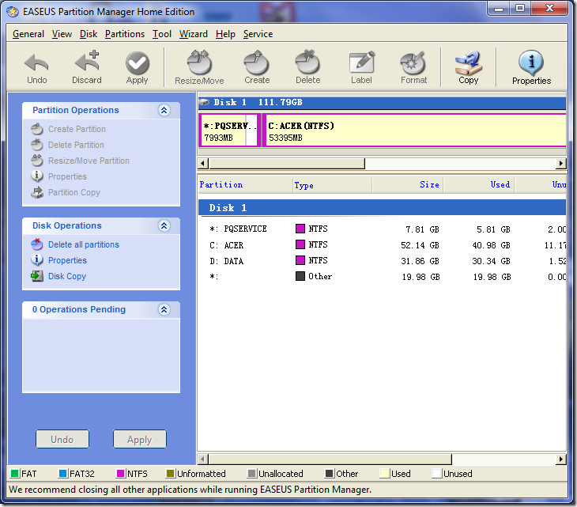The height and width of the screenshot is (507, 577).
Task: Click the Unallocated legend color swatch
Action: [252, 474]
